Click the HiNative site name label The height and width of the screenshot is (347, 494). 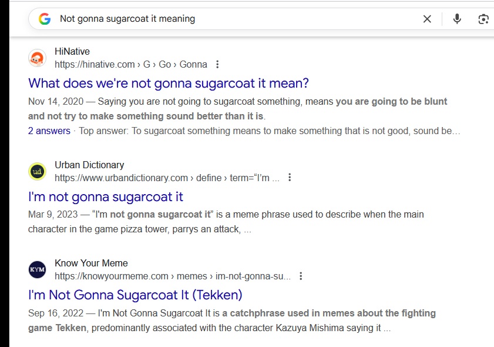pyautogui.click(x=72, y=52)
